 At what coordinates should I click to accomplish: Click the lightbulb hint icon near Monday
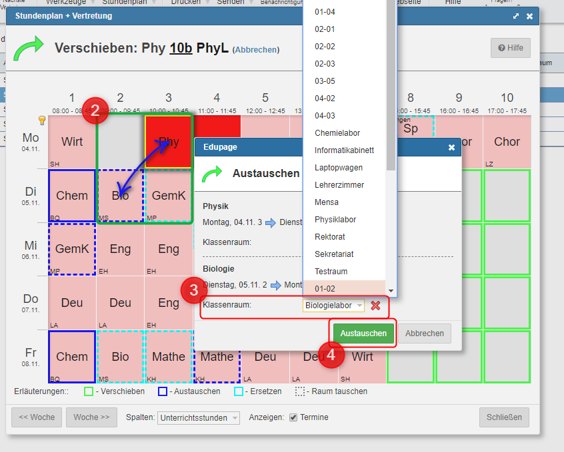click(x=42, y=120)
